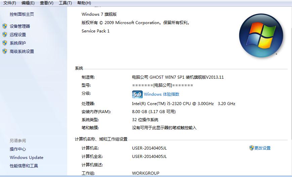This screenshot has height=177, width=292.
Task: Open 高级系统设置 link
Action: click(22, 51)
